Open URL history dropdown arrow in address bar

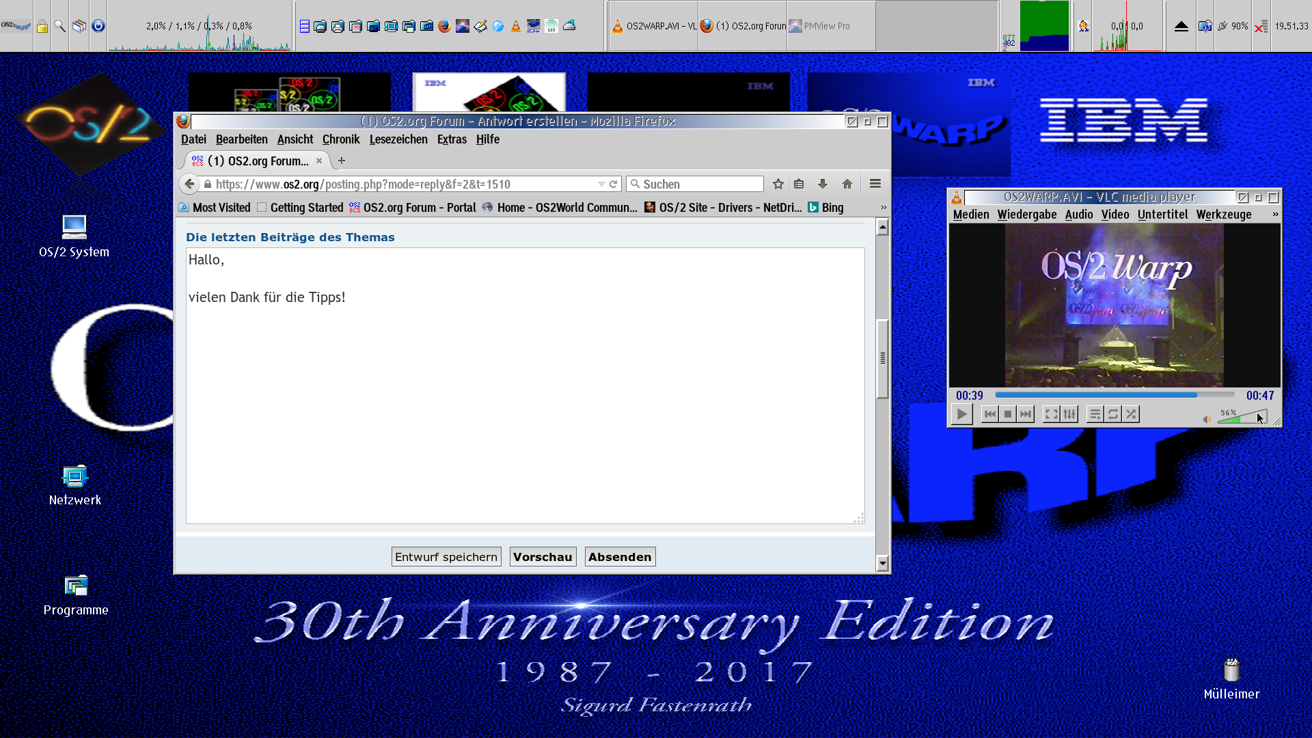pos(601,184)
